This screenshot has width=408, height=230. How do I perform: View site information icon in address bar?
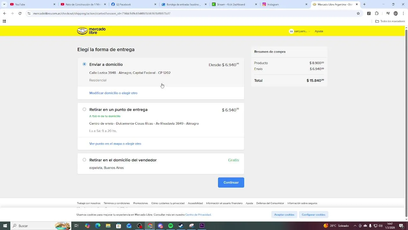coord(29,13)
